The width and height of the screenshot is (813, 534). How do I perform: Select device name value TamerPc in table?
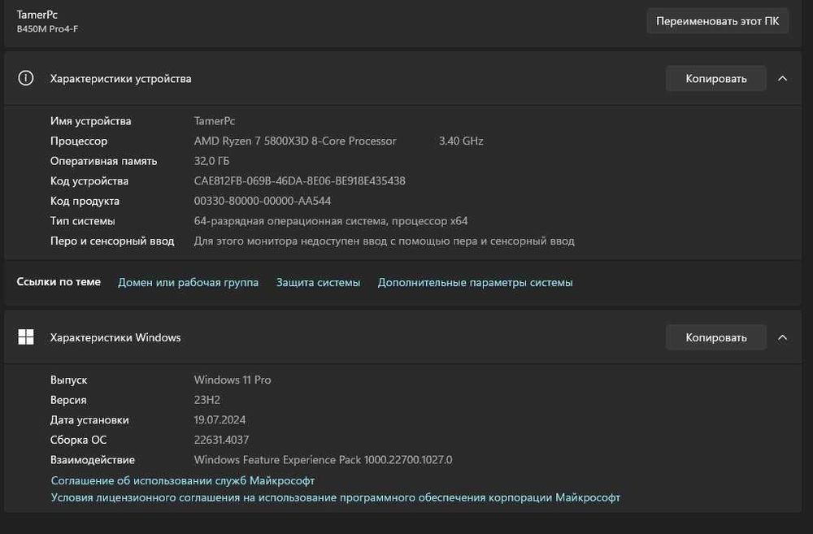pos(215,121)
